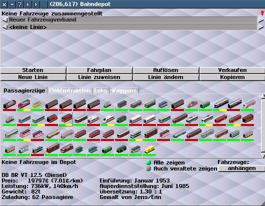This screenshot has height=206, width=265.
Task: Click the vehicle list scrollbar up arrow
Action: 263,96
